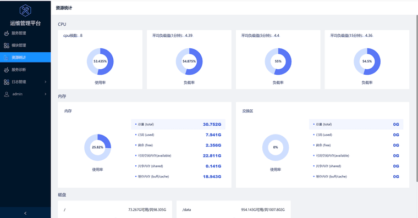Viewport: 418px width, 218px height.
Task: Select the 模块管理 menu item
Action: click(25, 46)
